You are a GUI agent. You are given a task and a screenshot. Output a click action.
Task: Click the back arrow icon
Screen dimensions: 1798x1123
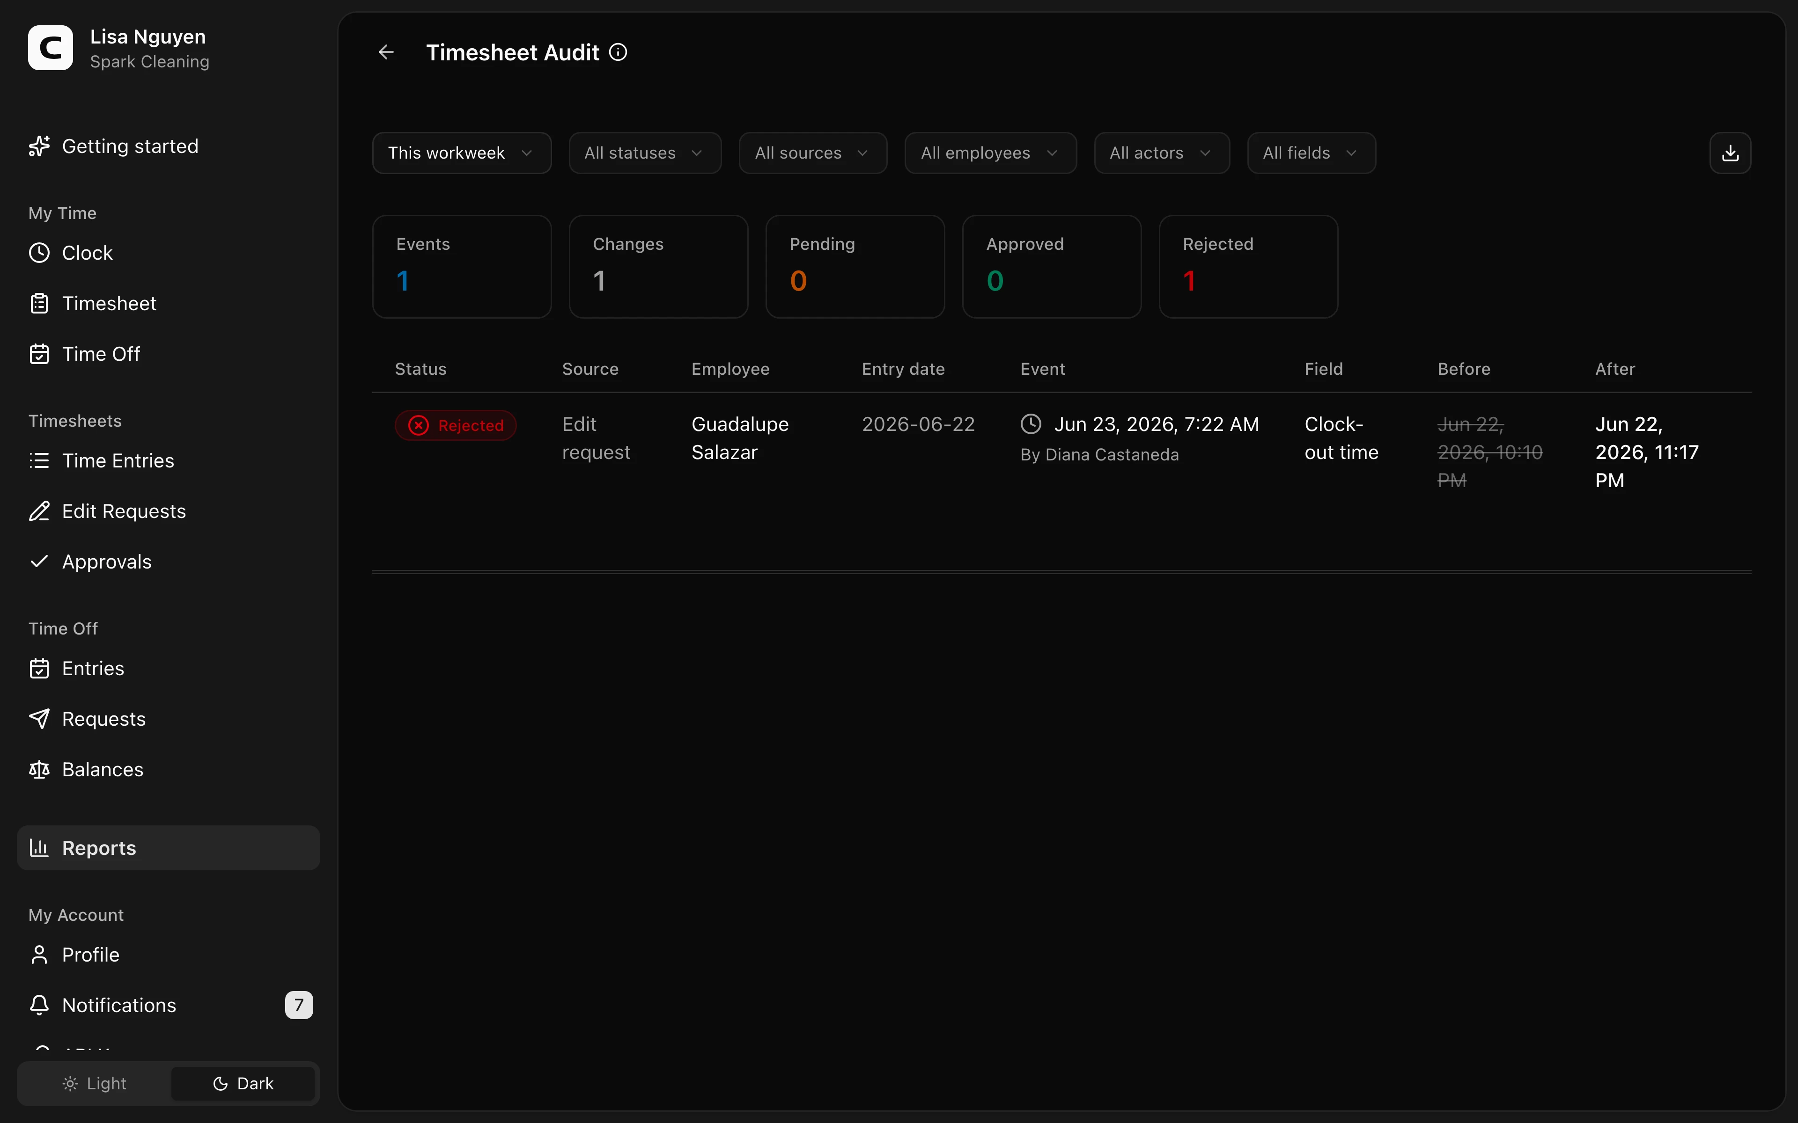click(386, 52)
